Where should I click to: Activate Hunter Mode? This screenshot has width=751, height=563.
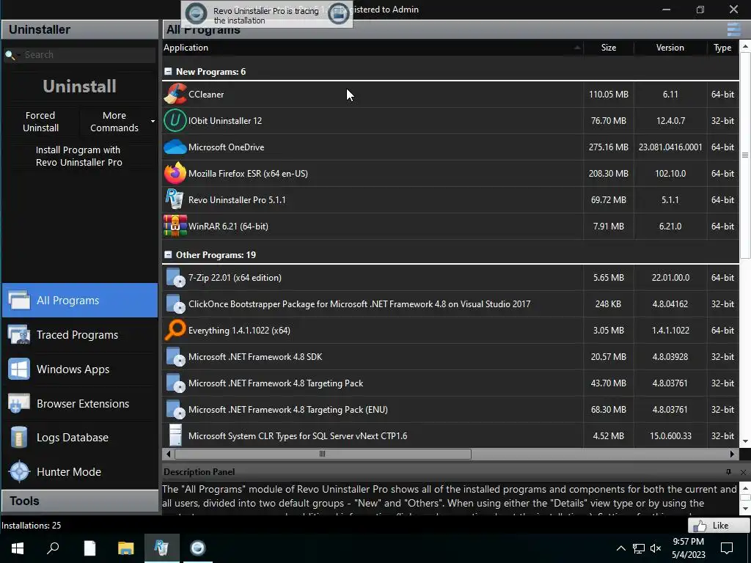80,472
